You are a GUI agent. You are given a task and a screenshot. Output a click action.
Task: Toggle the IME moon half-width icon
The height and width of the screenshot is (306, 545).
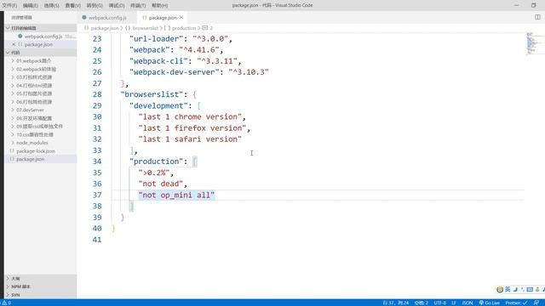coord(515,289)
